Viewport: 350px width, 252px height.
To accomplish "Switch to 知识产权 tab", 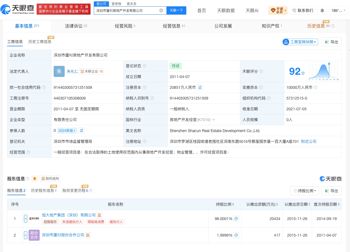I will (272, 26).
